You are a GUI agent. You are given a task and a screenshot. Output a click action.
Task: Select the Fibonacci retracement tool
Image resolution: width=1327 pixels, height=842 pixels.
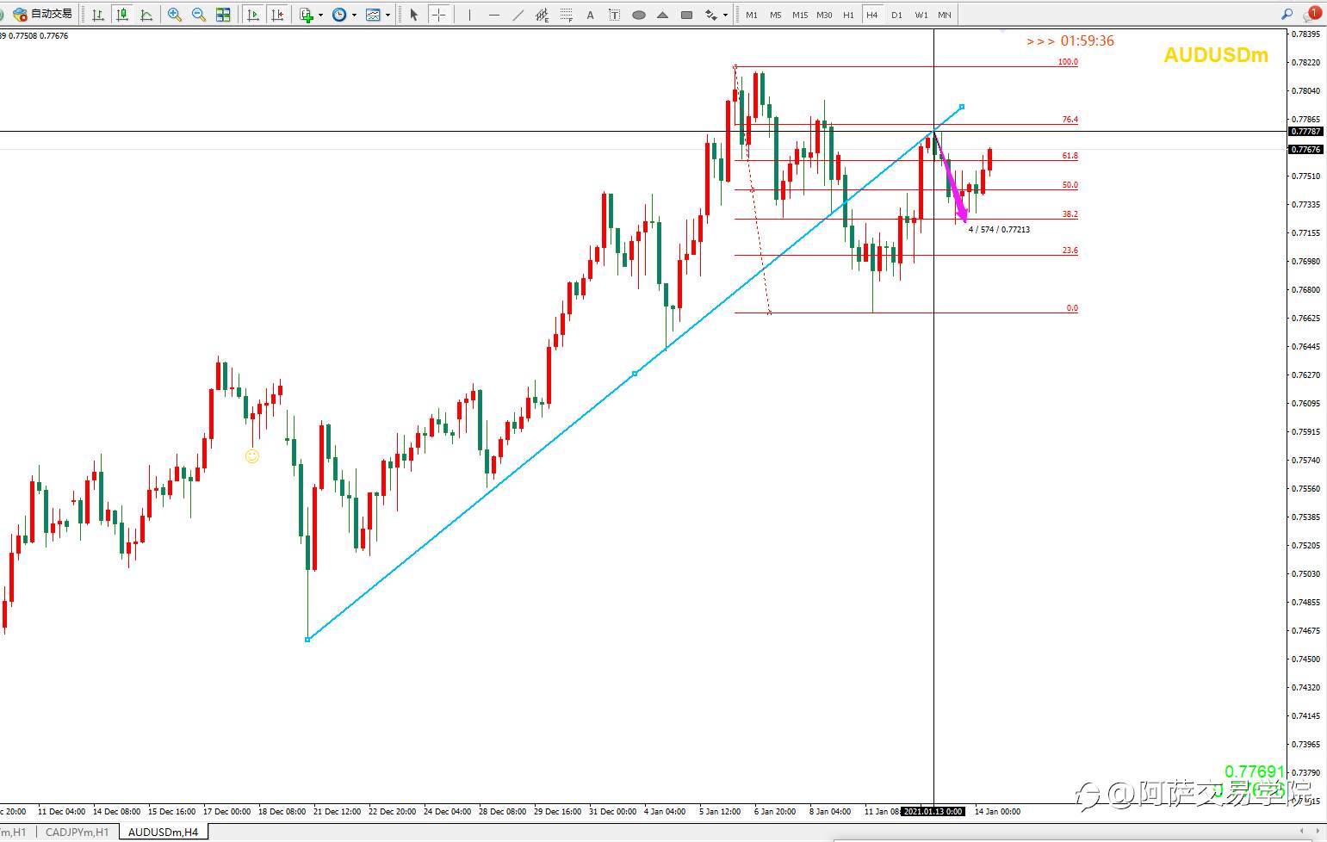tap(566, 15)
